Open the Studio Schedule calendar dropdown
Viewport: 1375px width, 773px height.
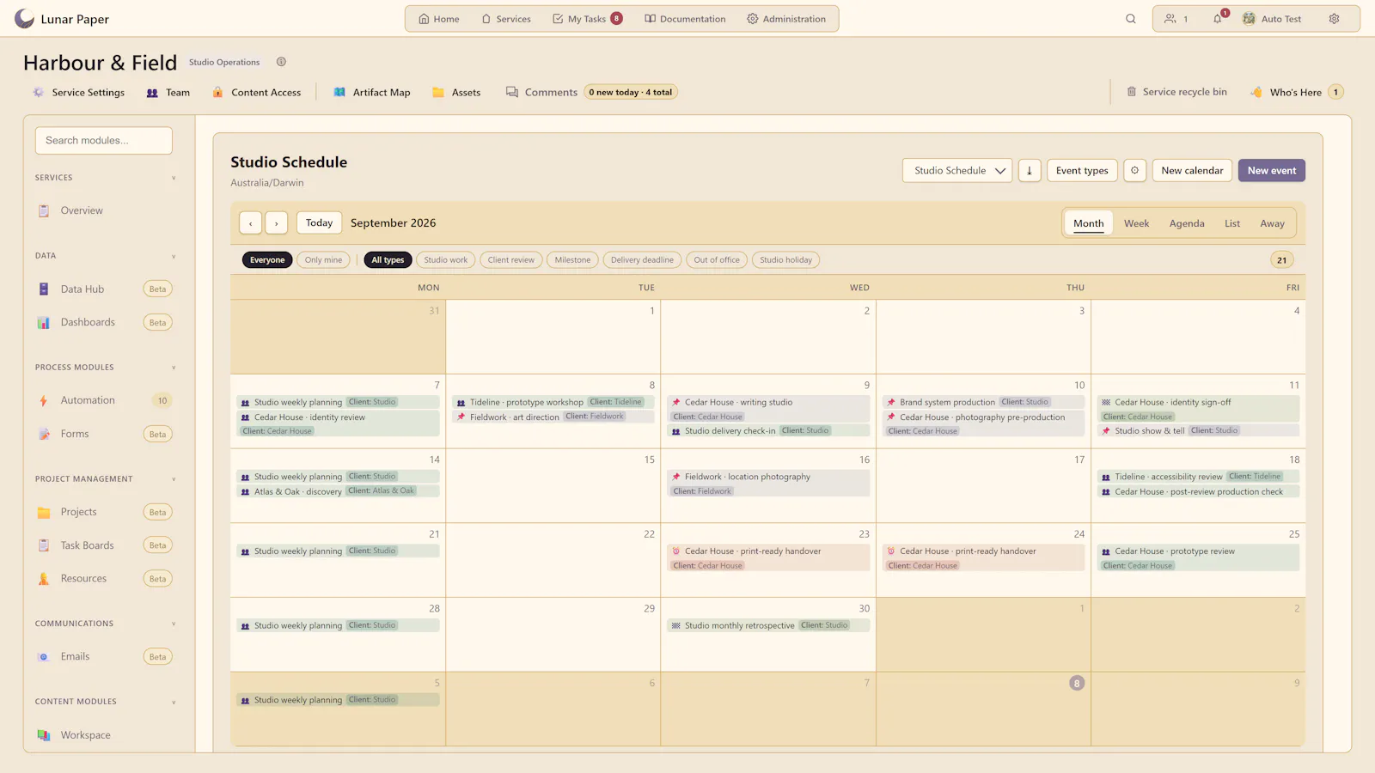[957, 171]
